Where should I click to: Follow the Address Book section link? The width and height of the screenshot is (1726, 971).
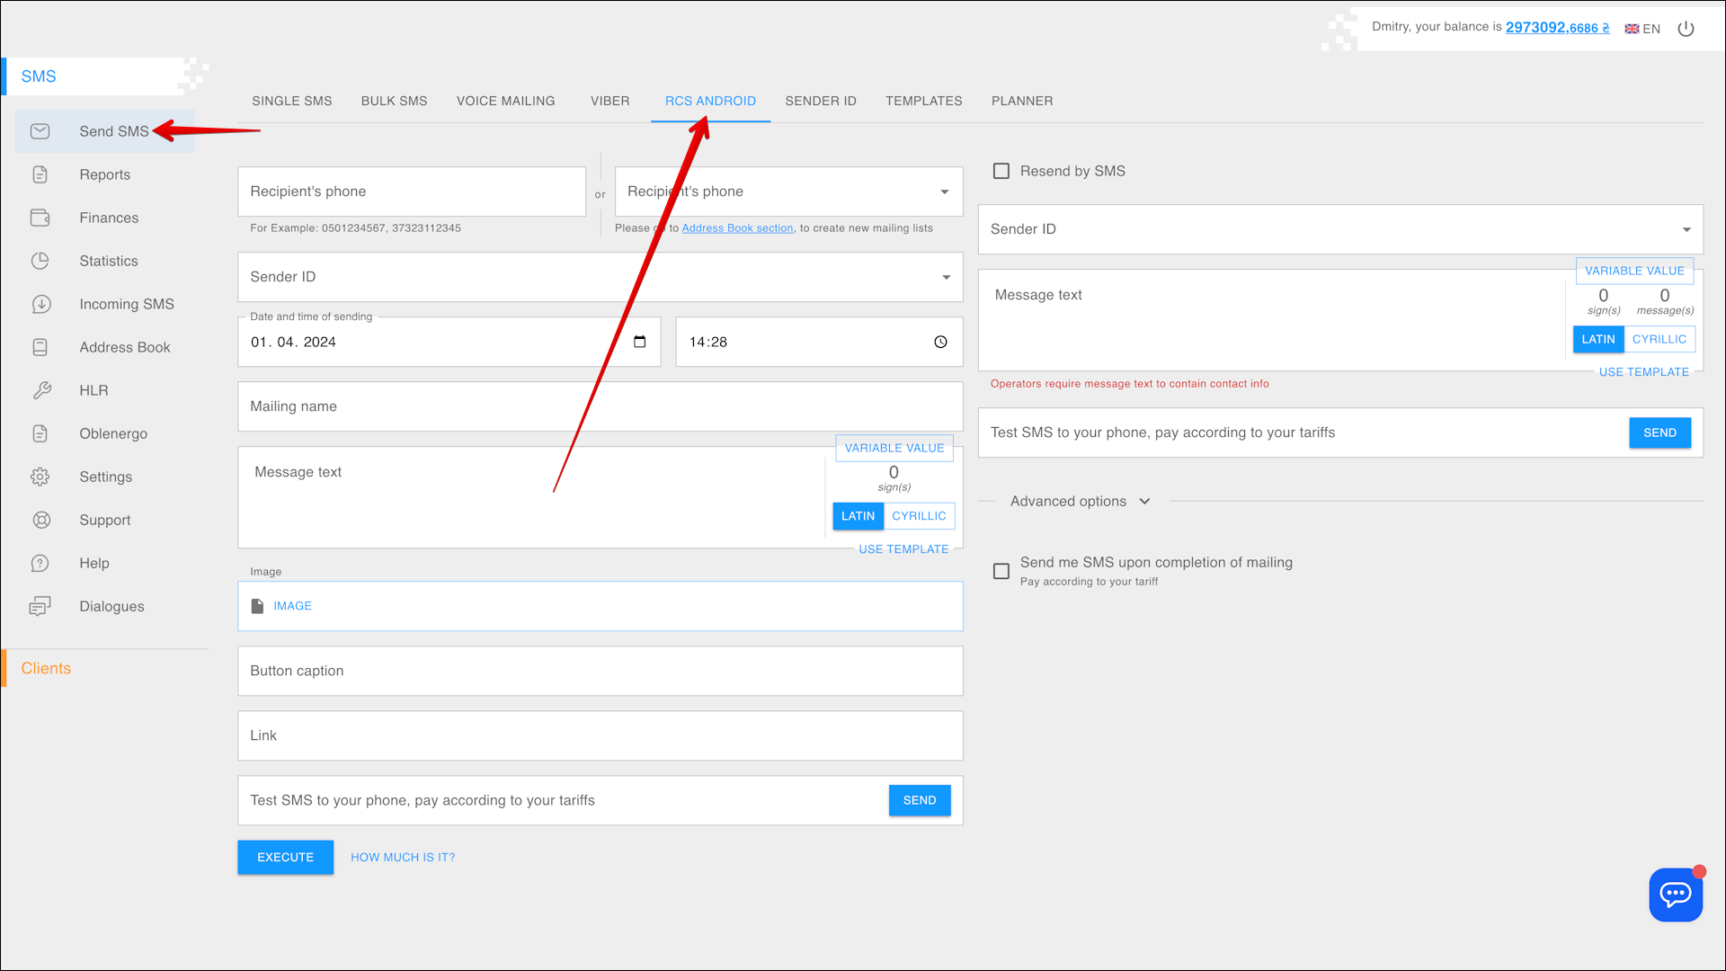pos(737,228)
